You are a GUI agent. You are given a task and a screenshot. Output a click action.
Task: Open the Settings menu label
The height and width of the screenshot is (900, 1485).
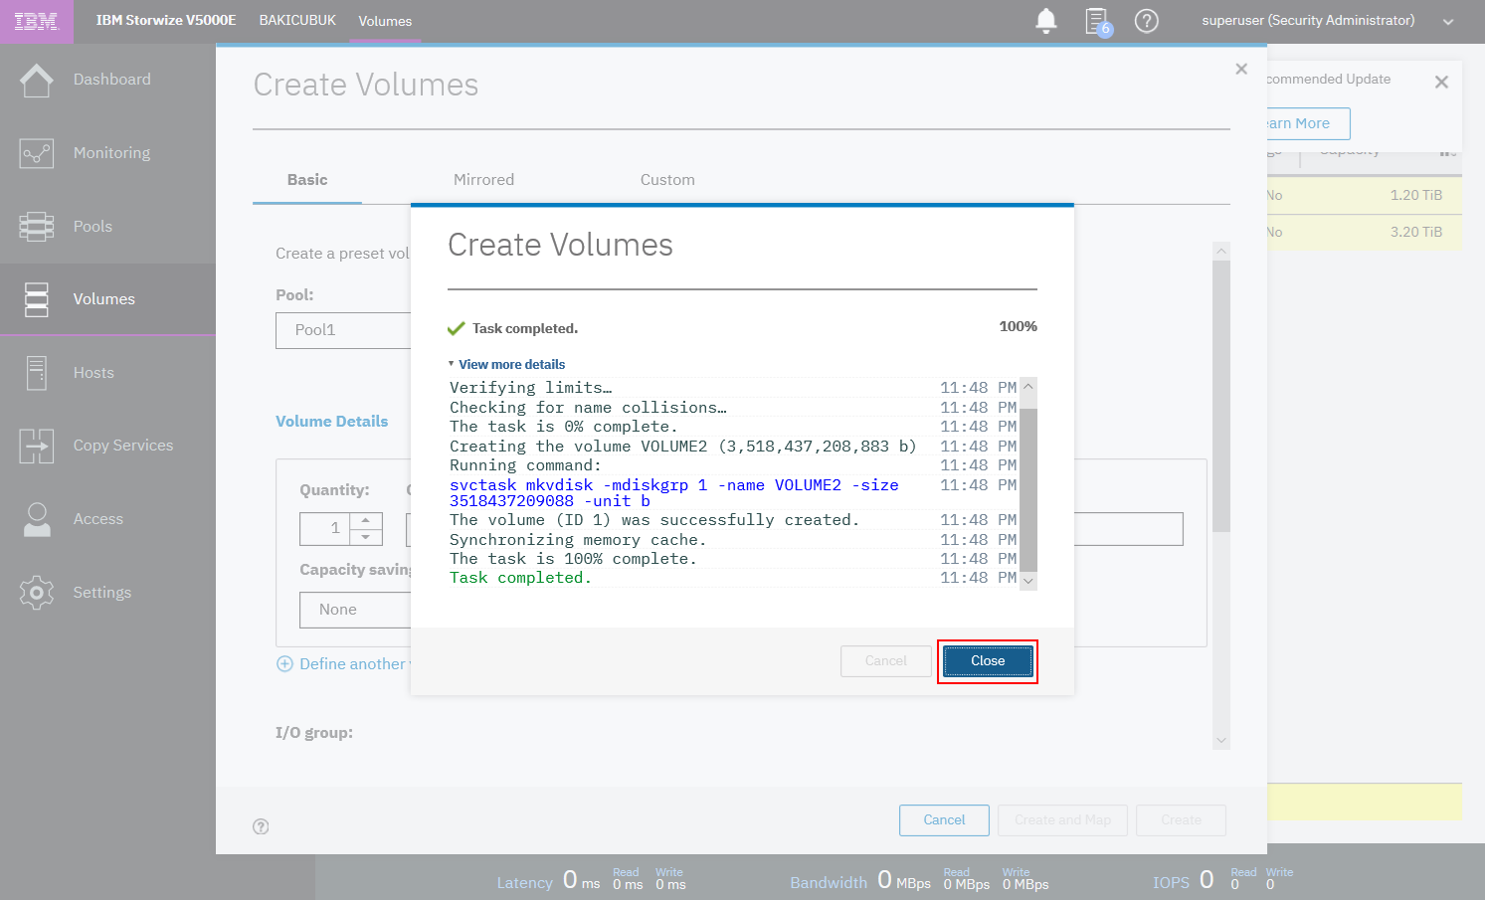click(x=102, y=593)
